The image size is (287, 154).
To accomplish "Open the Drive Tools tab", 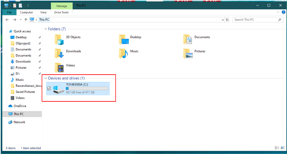I will pyautogui.click(x=62, y=12).
